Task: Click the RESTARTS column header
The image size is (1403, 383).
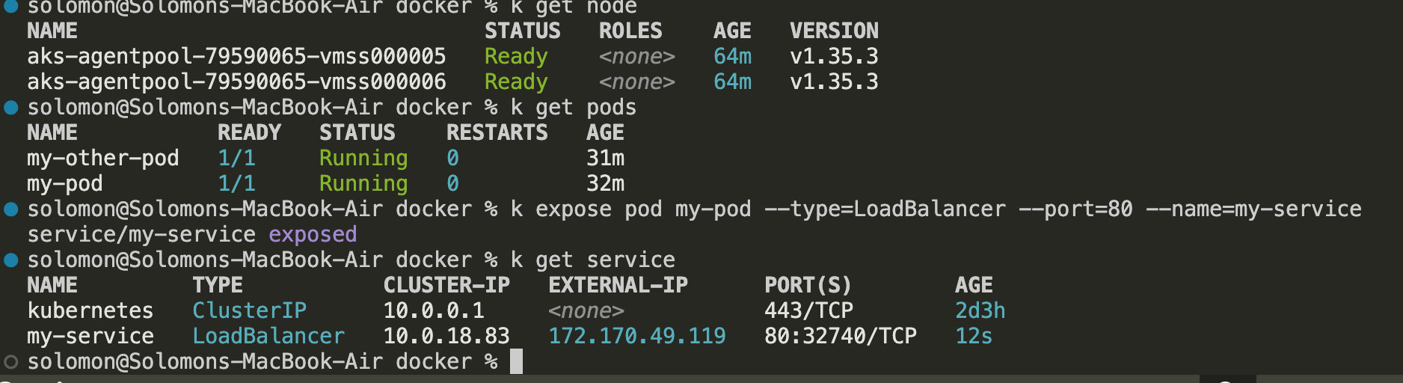Action: click(497, 132)
